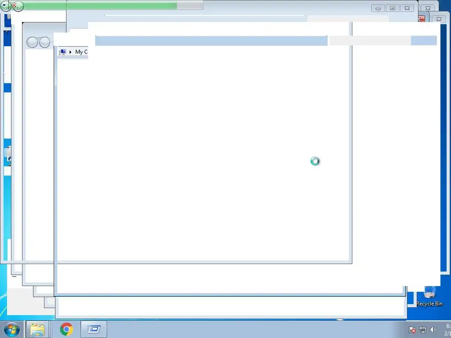Expand the breadcrumb arrow before My C

pos(70,52)
